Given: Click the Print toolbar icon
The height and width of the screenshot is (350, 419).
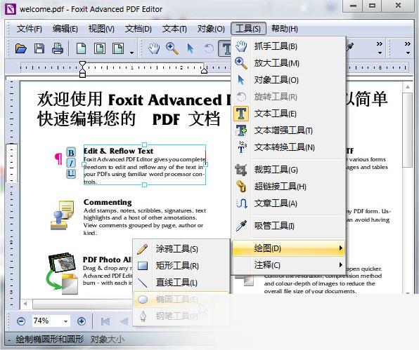Looking at the screenshot, I should click(58, 49).
